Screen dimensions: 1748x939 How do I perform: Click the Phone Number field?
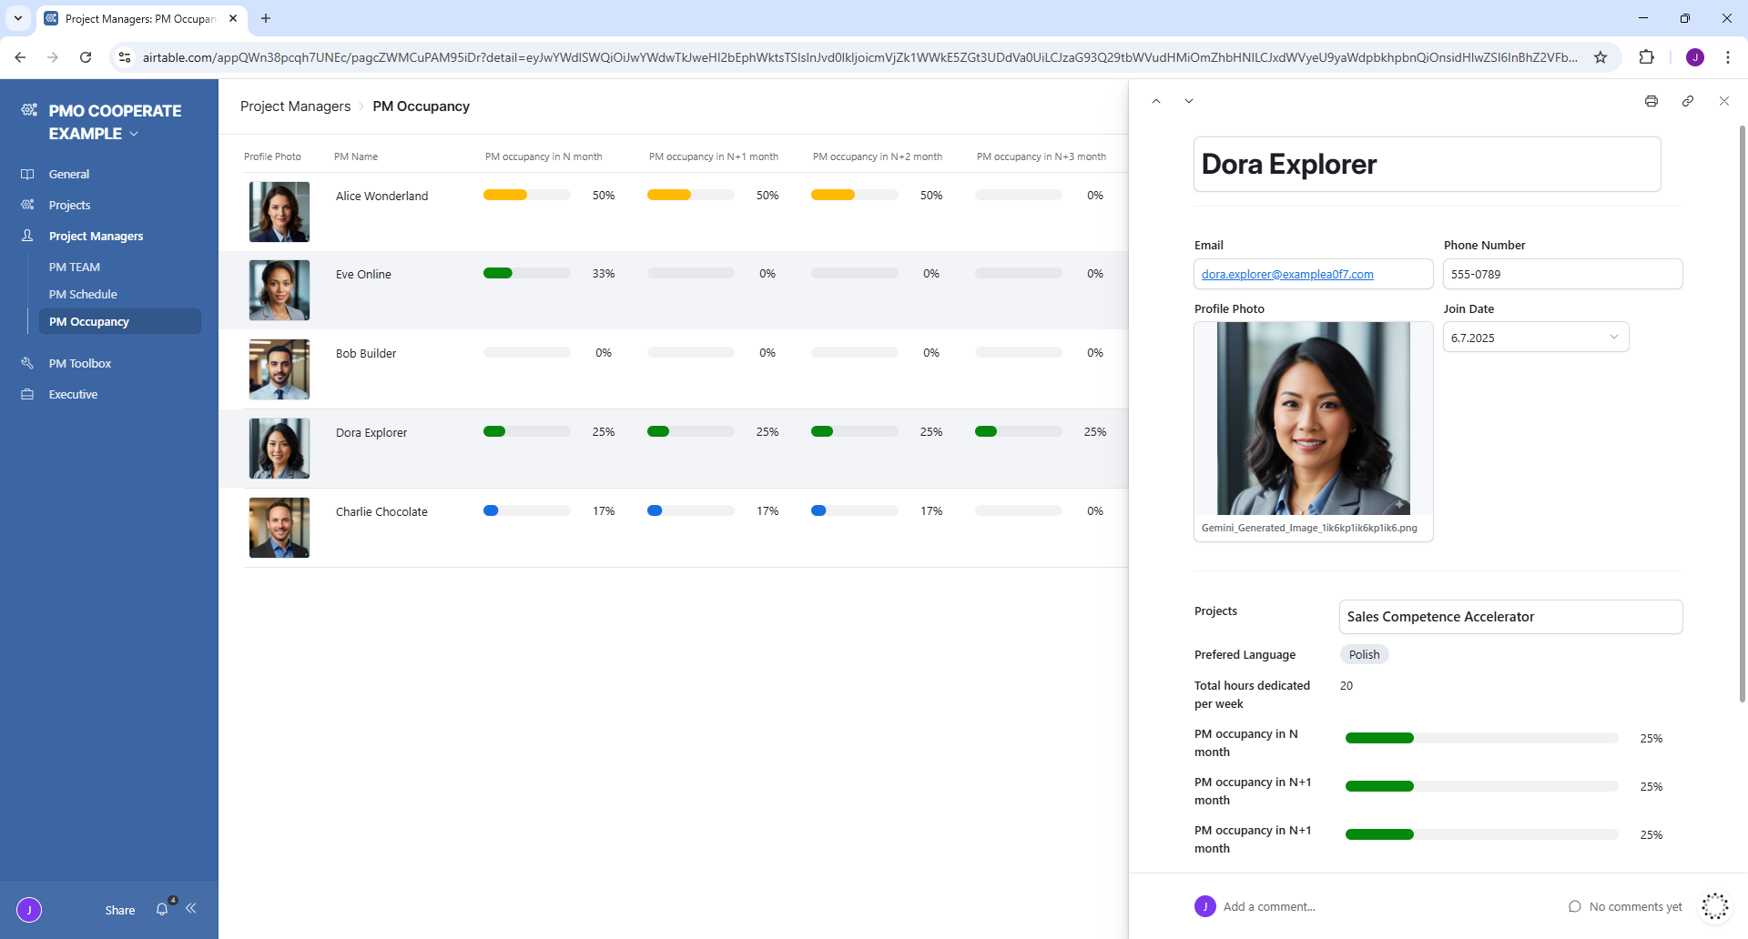coord(1562,274)
